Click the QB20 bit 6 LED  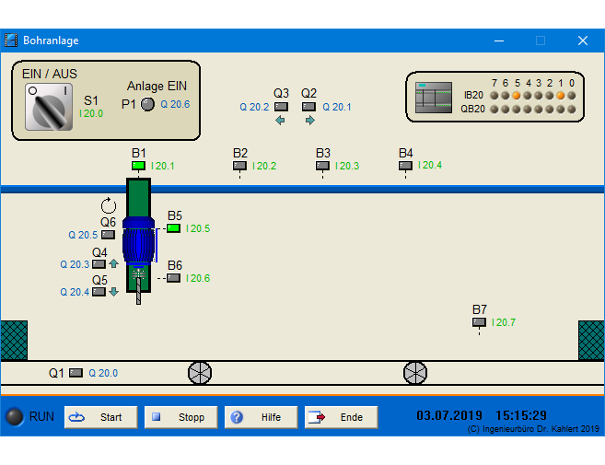tap(505, 110)
